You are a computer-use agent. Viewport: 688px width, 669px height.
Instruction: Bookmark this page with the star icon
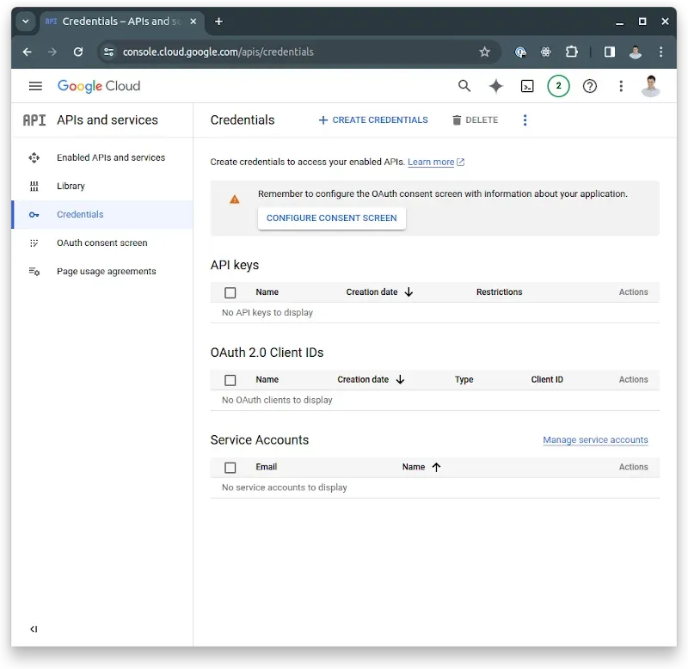coord(484,52)
